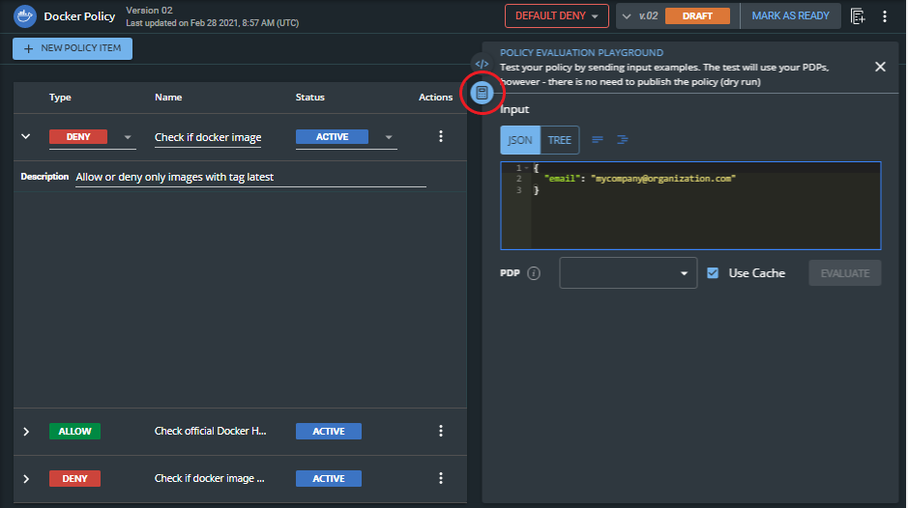Edit the Description field text
Screen dimensions: 908x508
point(250,177)
